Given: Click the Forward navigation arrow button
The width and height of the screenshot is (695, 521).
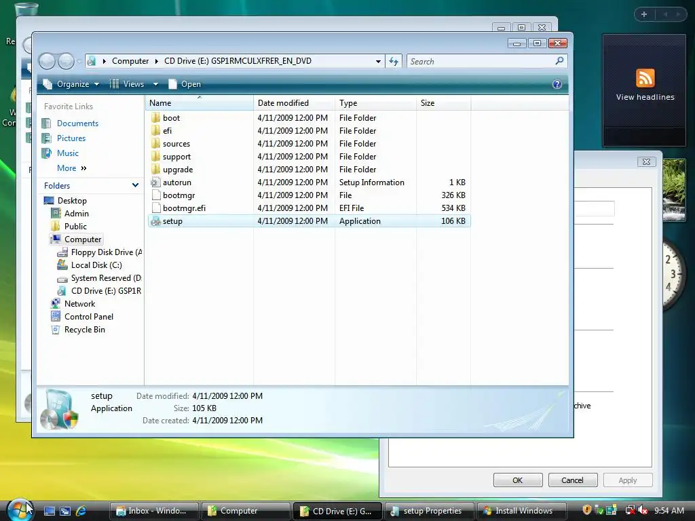Looking at the screenshot, I should [66, 61].
